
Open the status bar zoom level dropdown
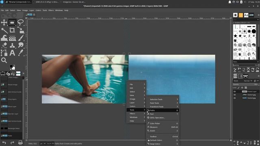tap(50, 144)
